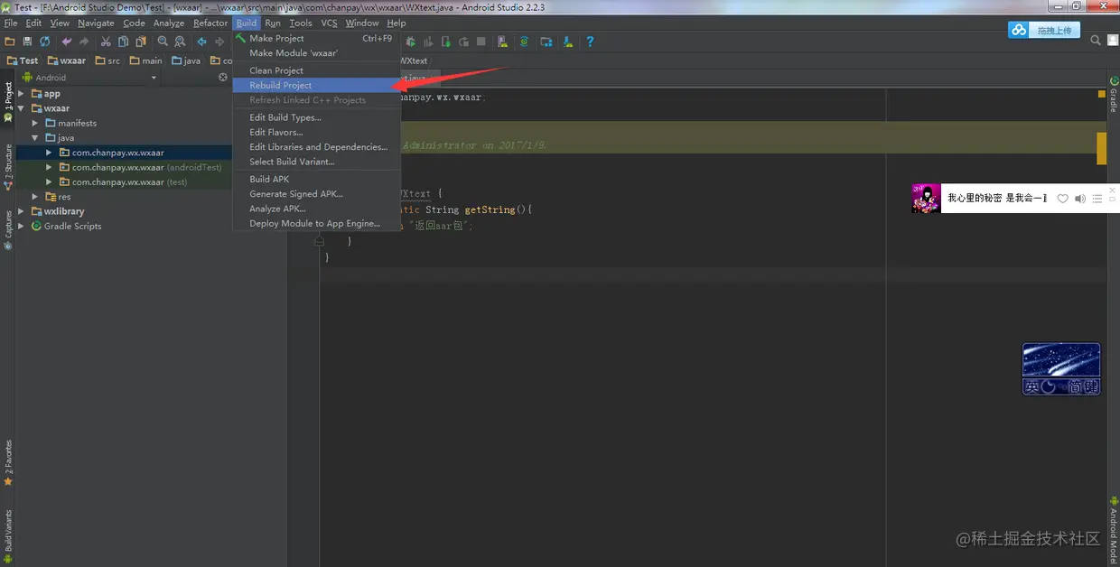
Task: Select the com.chanpay.wx.wxaar (test) package row
Action: click(x=125, y=181)
